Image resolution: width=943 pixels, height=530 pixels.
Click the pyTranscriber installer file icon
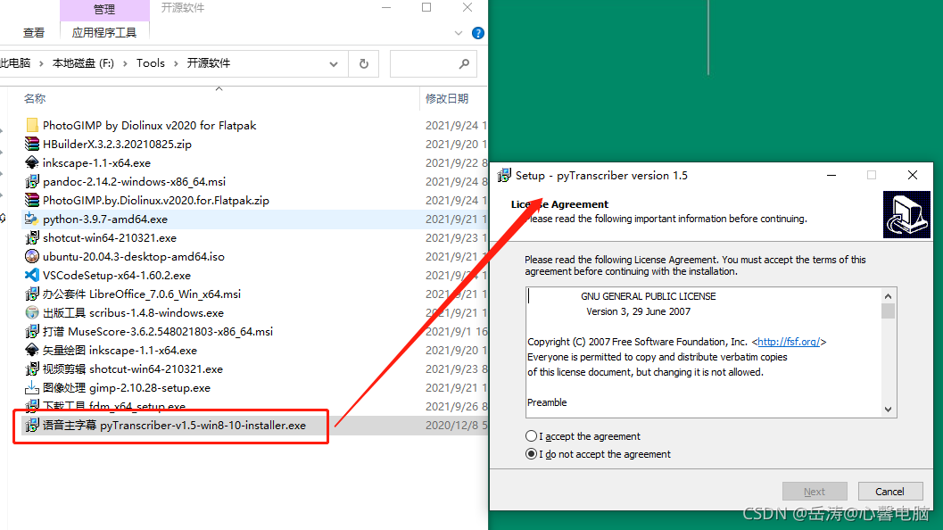(32, 425)
